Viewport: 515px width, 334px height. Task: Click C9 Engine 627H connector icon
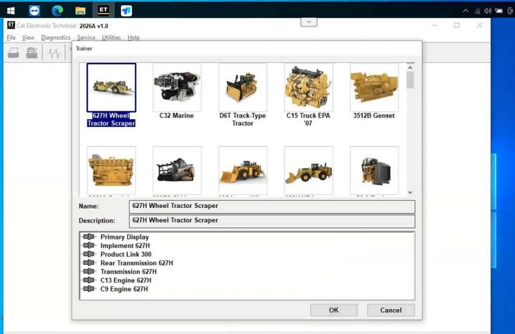point(89,289)
